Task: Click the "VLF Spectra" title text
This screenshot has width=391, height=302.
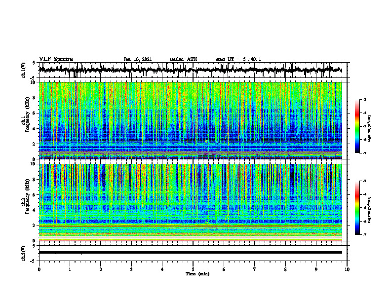Action: (x=56, y=59)
